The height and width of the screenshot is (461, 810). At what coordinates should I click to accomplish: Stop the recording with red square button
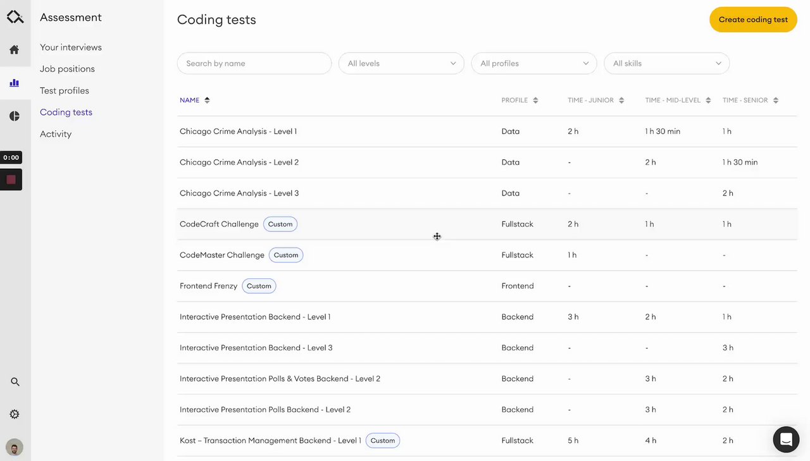point(11,180)
